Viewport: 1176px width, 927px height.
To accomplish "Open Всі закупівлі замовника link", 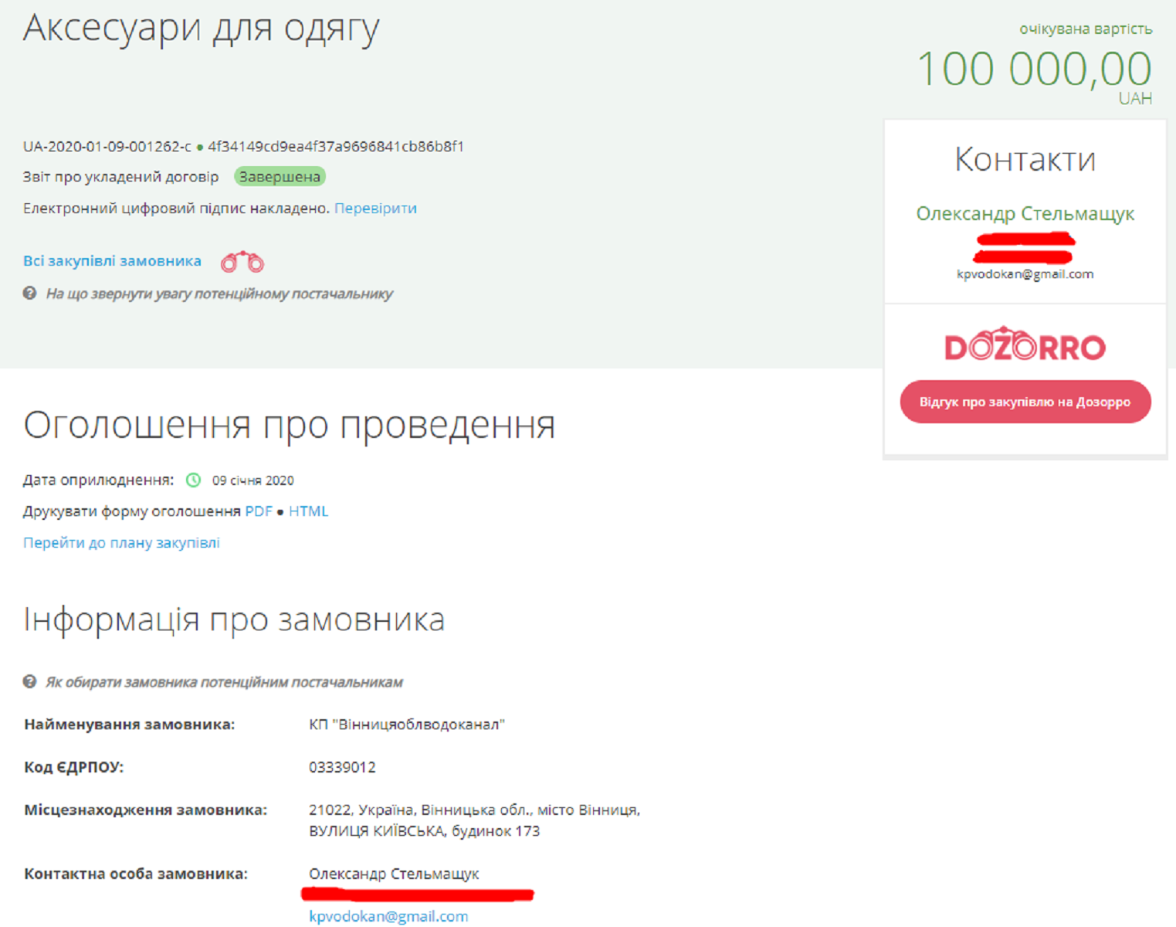I will 112,261.
